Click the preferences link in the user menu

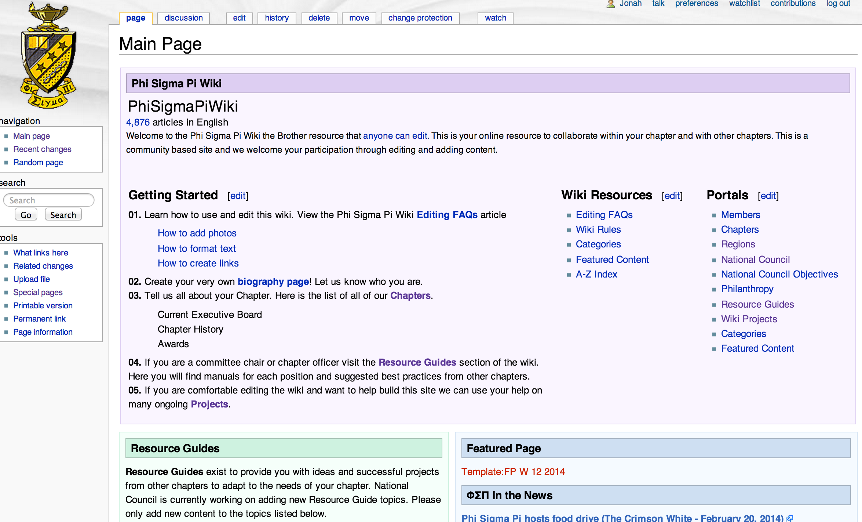click(696, 4)
